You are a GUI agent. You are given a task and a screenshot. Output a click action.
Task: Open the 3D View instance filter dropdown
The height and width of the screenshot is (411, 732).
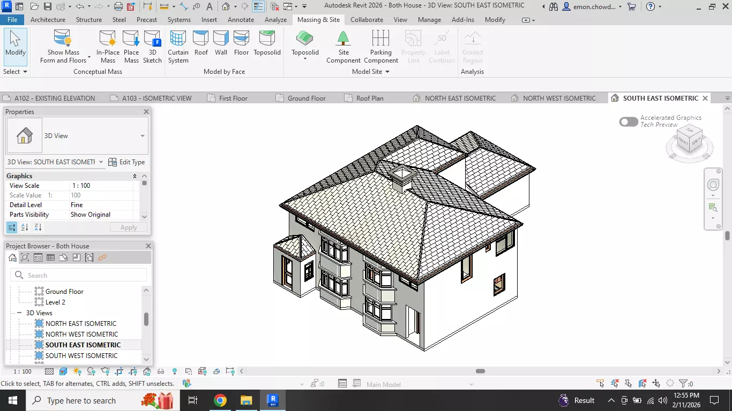click(x=101, y=162)
